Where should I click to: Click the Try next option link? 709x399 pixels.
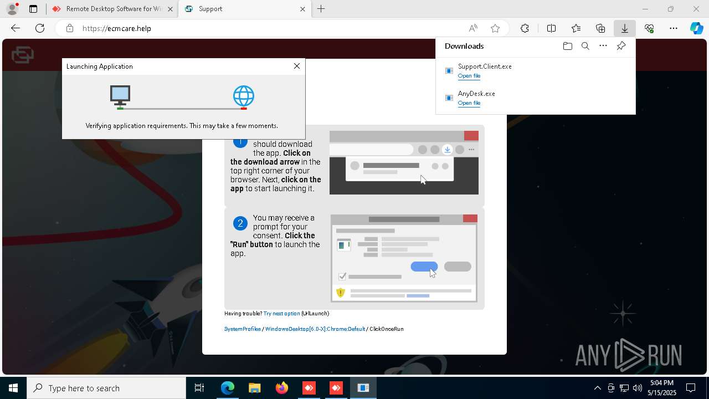(281, 314)
